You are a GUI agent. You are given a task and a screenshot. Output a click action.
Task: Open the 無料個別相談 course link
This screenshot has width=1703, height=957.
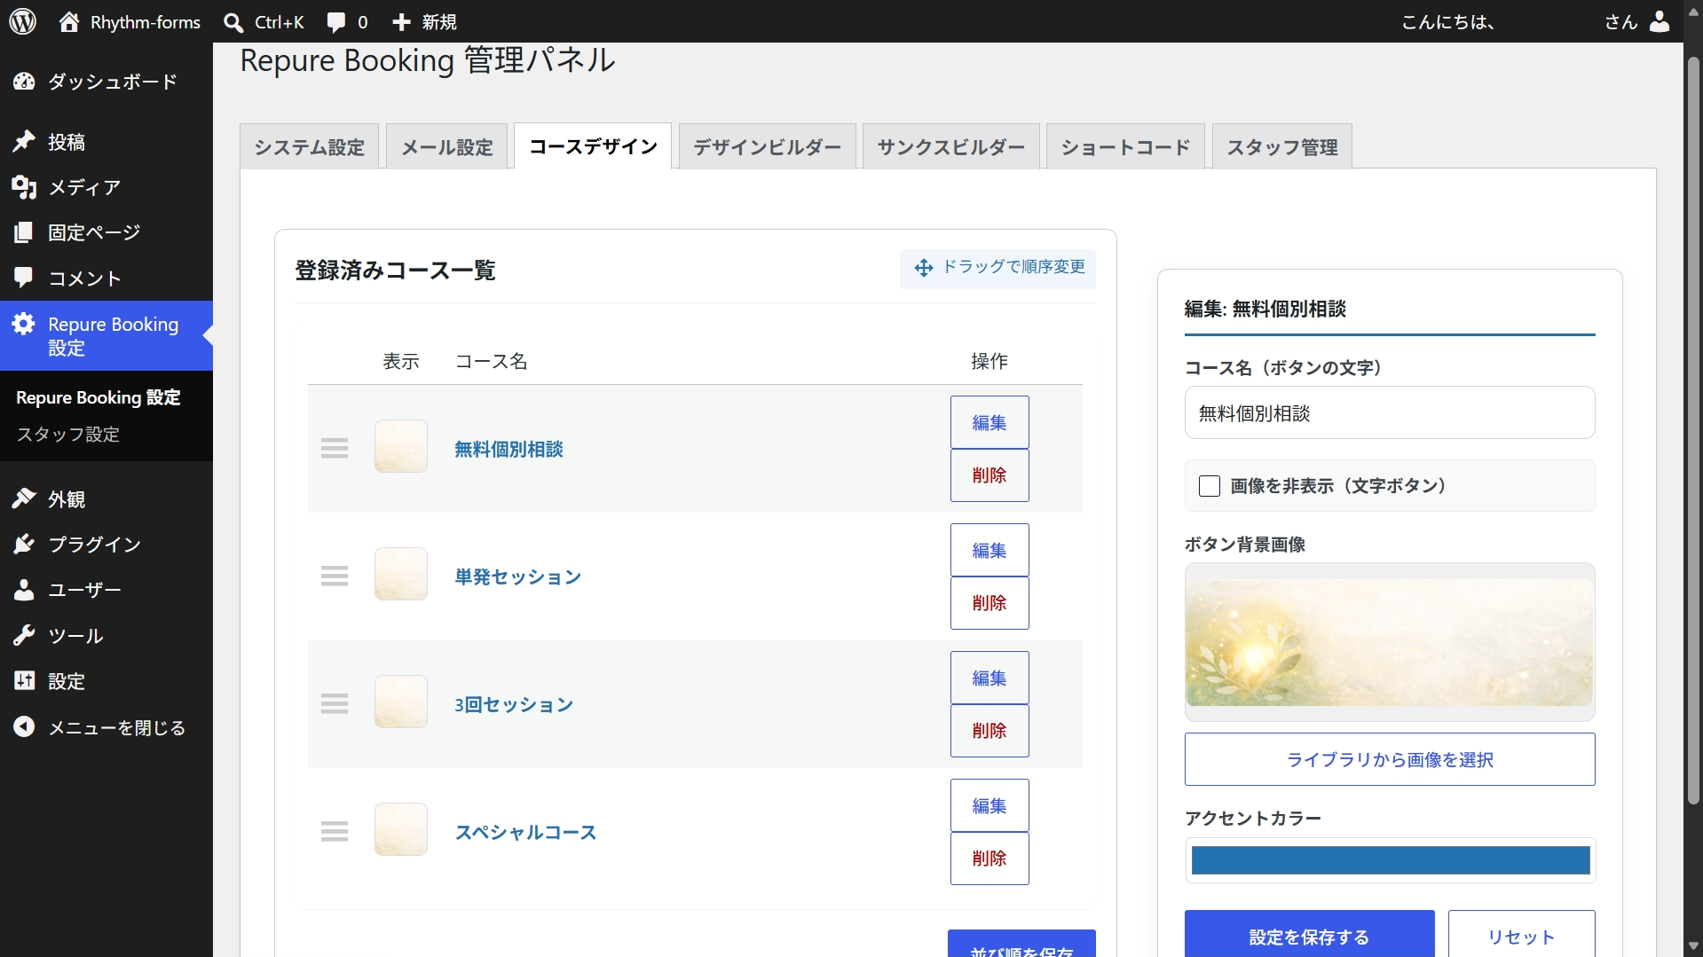(x=509, y=449)
